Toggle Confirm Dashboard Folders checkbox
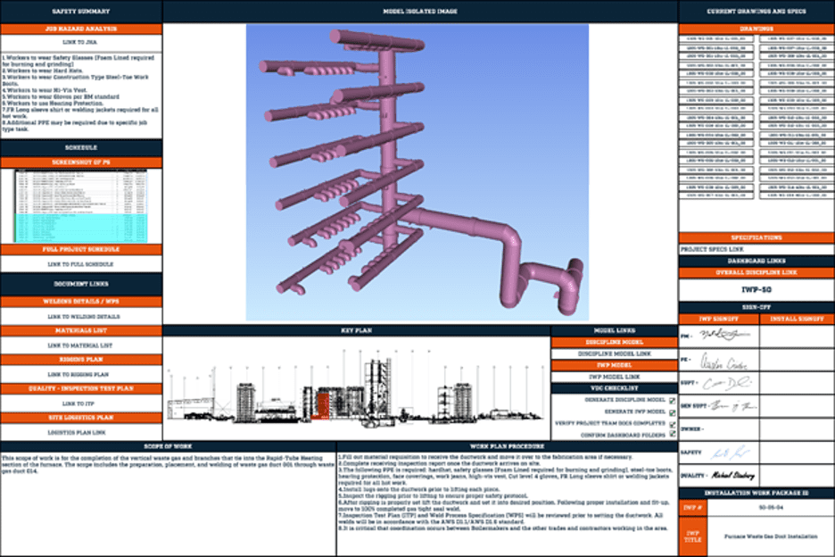This screenshot has height=557, width=835. (x=672, y=435)
